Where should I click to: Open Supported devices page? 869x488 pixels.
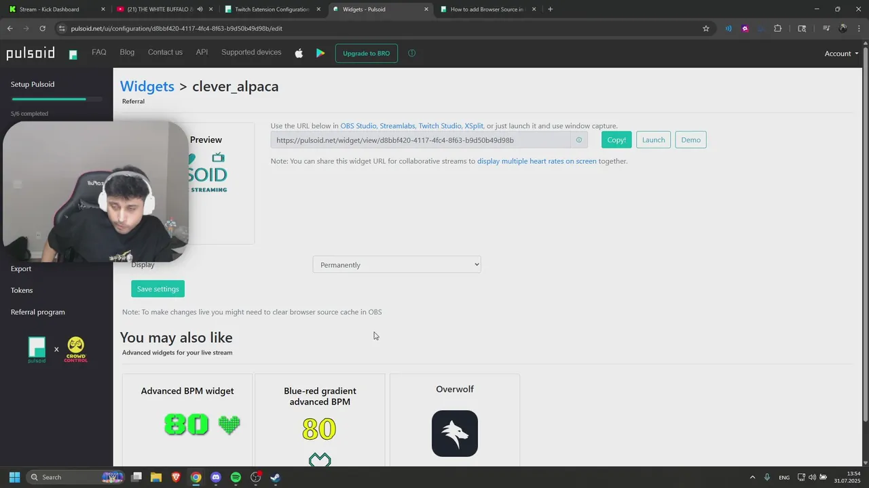251,52
